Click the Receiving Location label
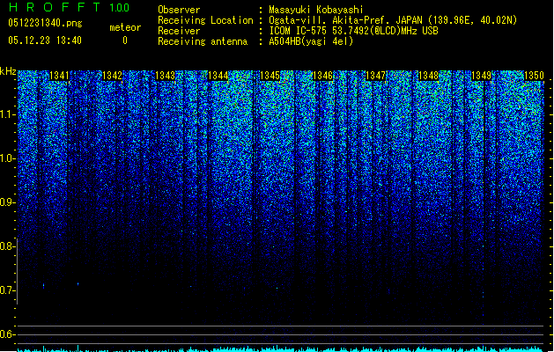 pyautogui.click(x=205, y=20)
